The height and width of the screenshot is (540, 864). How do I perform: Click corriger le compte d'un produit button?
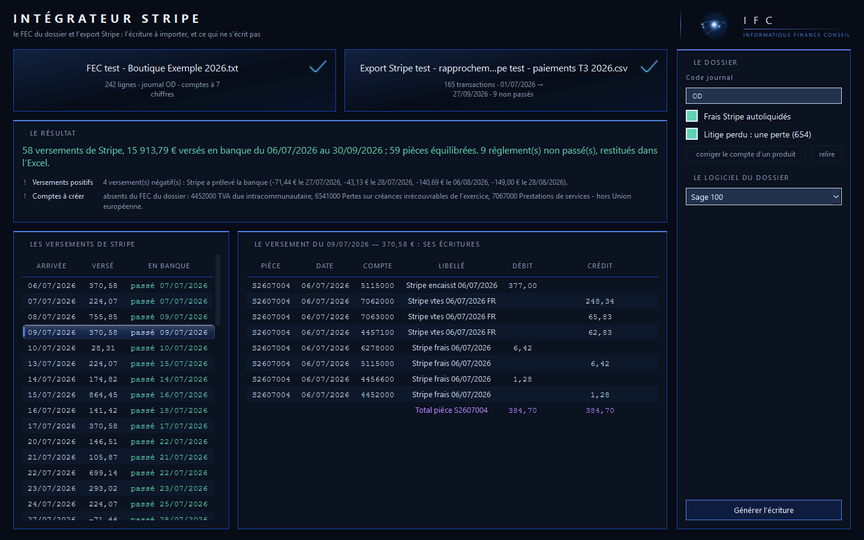(x=746, y=154)
